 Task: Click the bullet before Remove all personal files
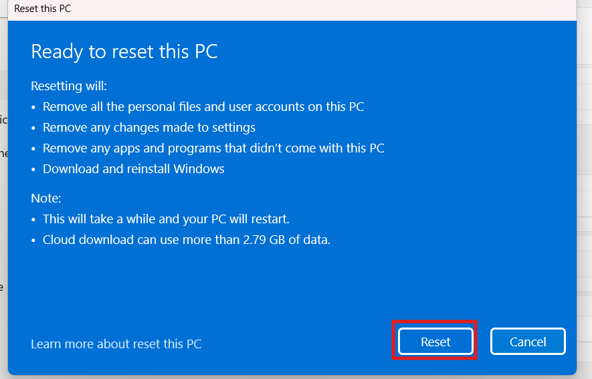point(33,108)
